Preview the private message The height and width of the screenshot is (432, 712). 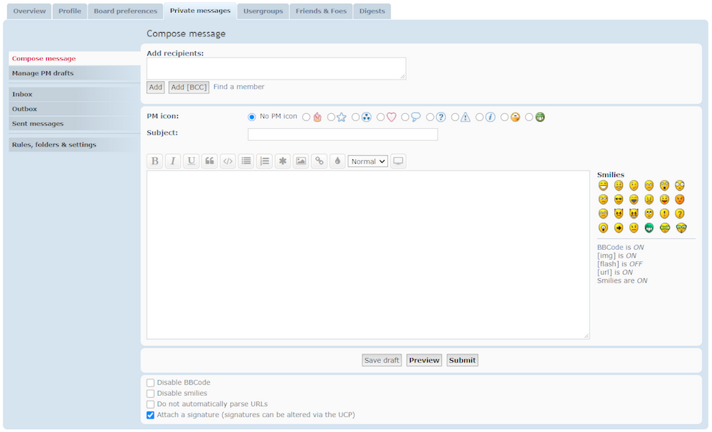pyautogui.click(x=424, y=360)
